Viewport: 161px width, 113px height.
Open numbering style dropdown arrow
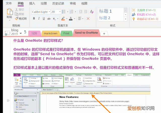(75, 12)
